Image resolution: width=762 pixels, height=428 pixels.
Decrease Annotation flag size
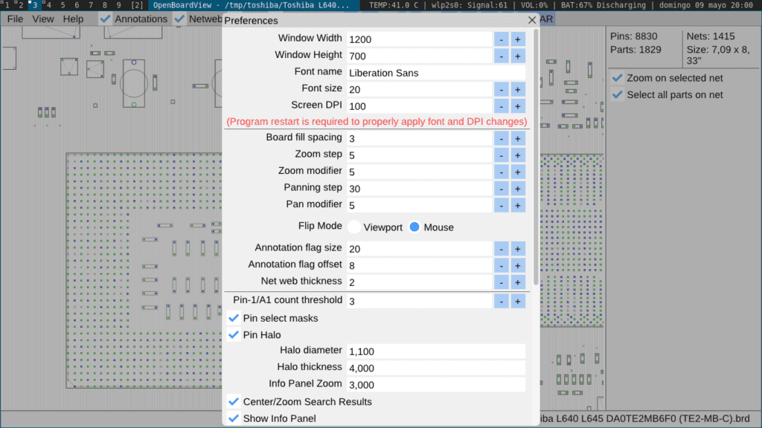pos(501,249)
